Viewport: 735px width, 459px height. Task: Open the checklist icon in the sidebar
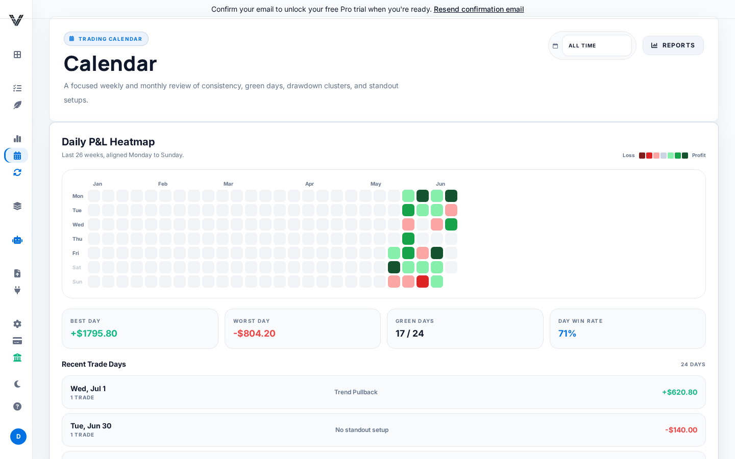pyautogui.click(x=17, y=88)
